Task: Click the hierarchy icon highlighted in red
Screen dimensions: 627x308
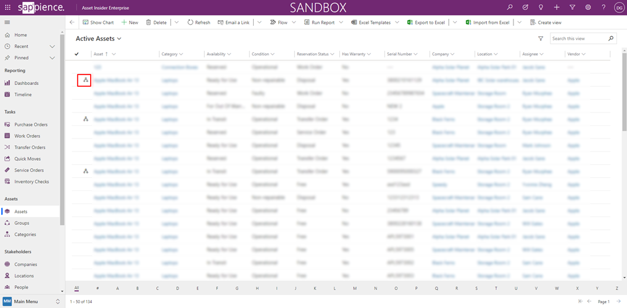Action: pyautogui.click(x=85, y=80)
